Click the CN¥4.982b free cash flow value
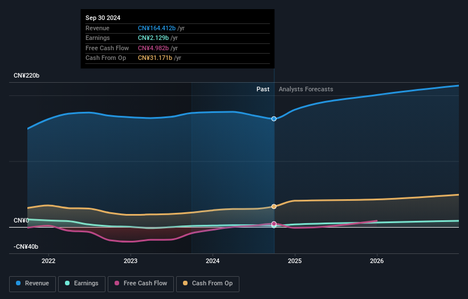Viewport: 468px width, 299px height. 153,48
